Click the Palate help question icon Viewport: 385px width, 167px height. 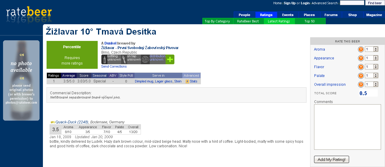pyautogui.click(x=361, y=76)
